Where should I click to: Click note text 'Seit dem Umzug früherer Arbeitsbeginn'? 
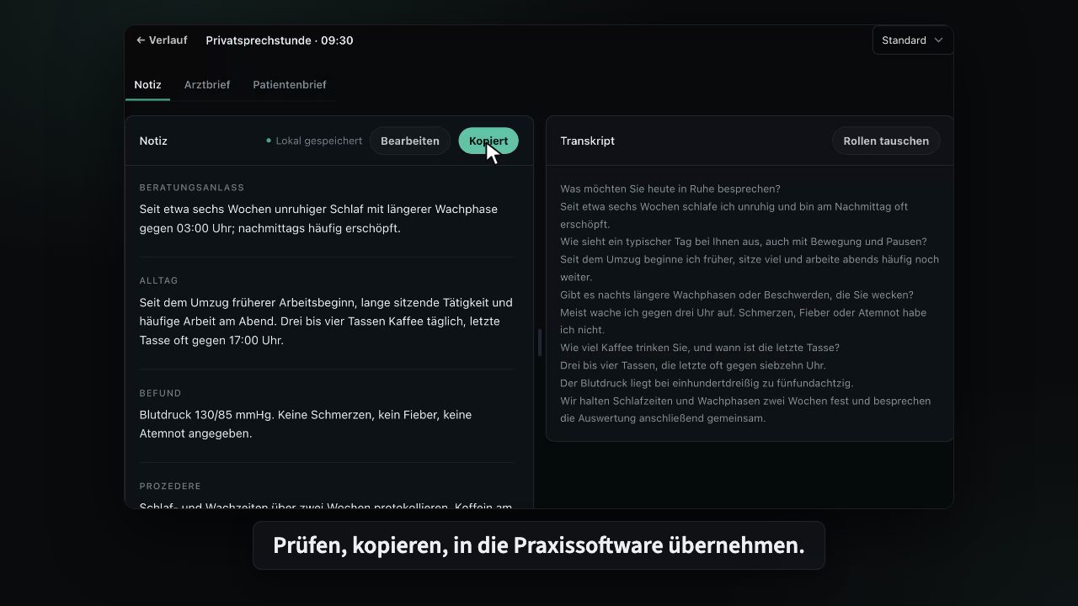click(326, 322)
